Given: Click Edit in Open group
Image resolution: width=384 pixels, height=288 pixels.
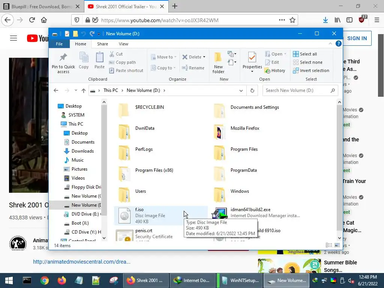Looking at the screenshot, I should 272,62.
